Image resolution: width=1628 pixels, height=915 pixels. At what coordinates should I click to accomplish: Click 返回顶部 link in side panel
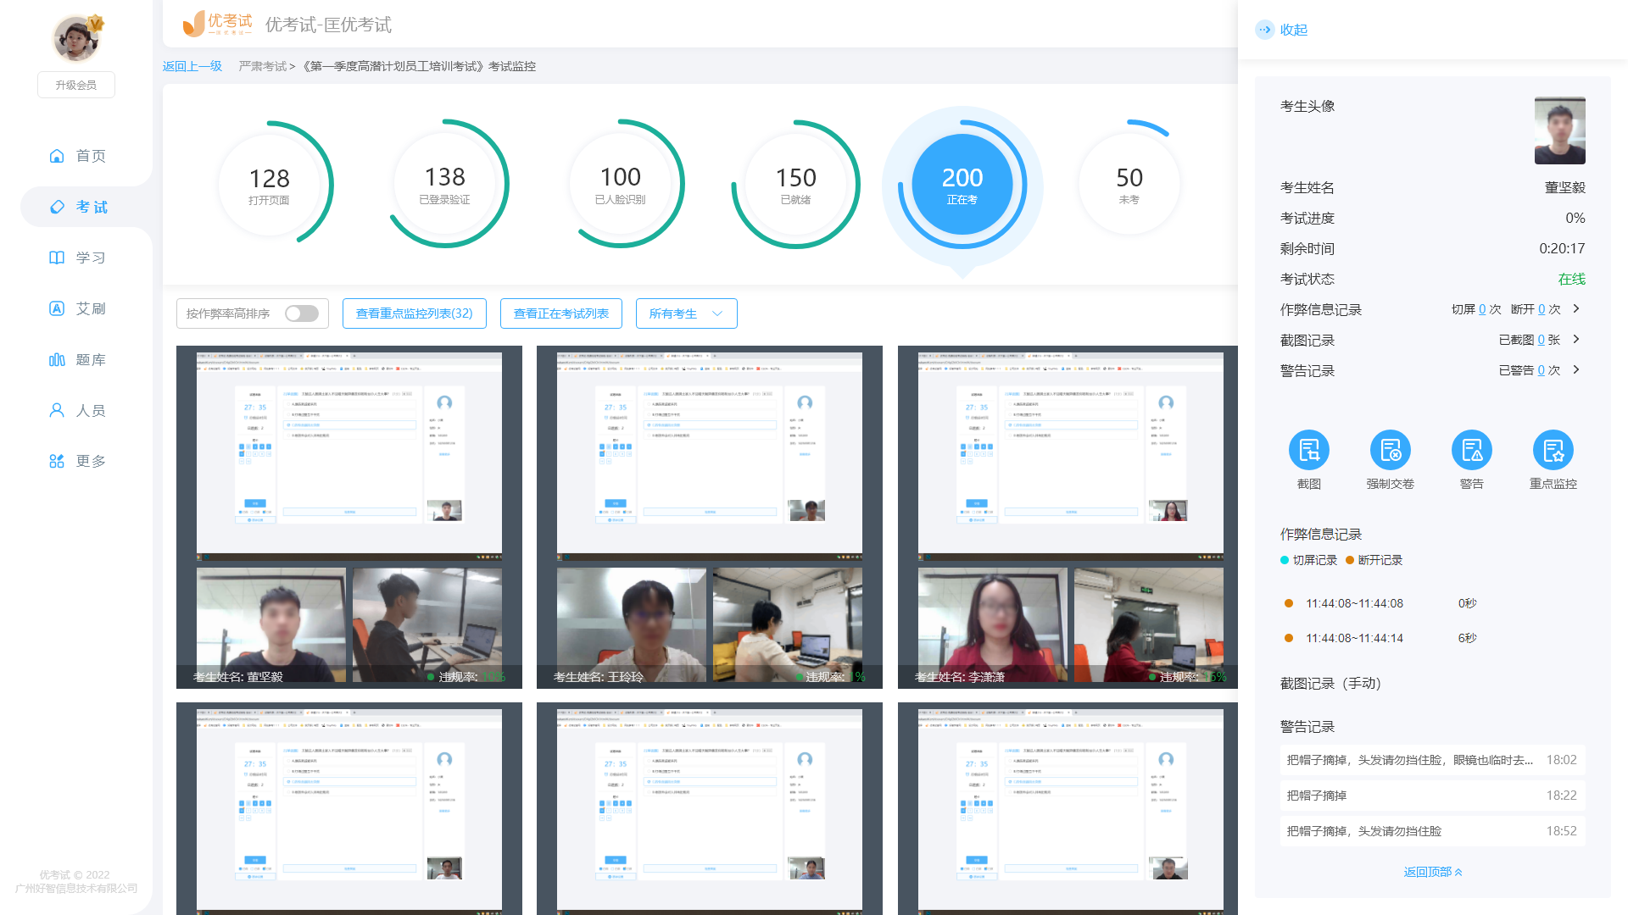tap(1432, 872)
